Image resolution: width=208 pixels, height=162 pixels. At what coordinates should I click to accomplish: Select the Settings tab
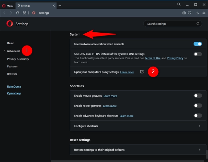coord(36,6)
